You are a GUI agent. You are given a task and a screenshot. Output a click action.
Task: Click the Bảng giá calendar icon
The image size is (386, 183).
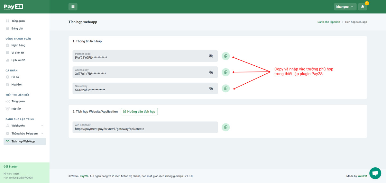pyautogui.click(x=8, y=29)
